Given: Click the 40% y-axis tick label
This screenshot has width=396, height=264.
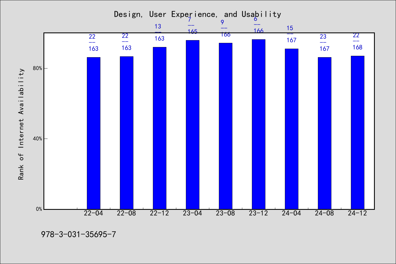Looking at the screenshot, I should (x=37, y=139).
